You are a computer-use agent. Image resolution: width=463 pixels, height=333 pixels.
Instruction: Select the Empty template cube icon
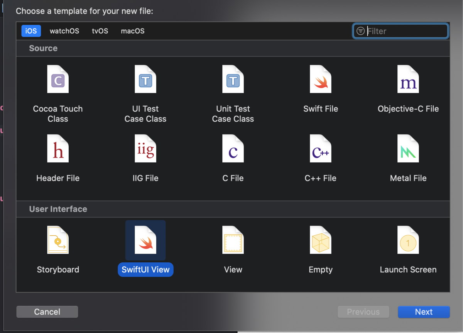[321, 240]
